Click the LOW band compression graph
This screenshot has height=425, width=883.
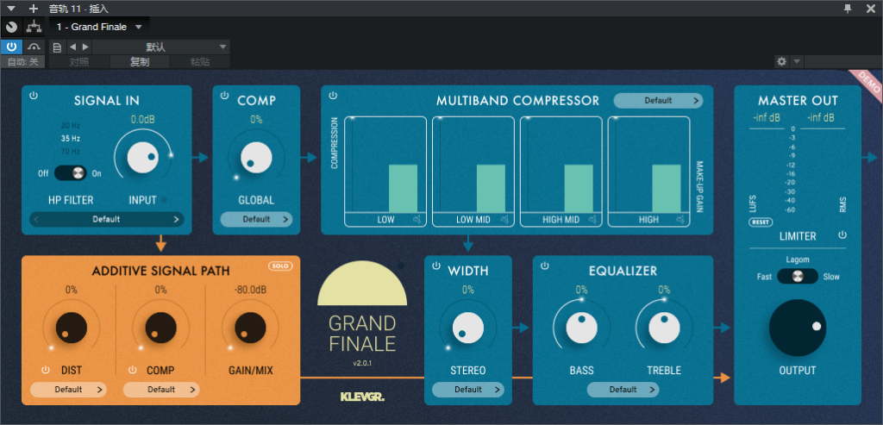pos(385,165)
